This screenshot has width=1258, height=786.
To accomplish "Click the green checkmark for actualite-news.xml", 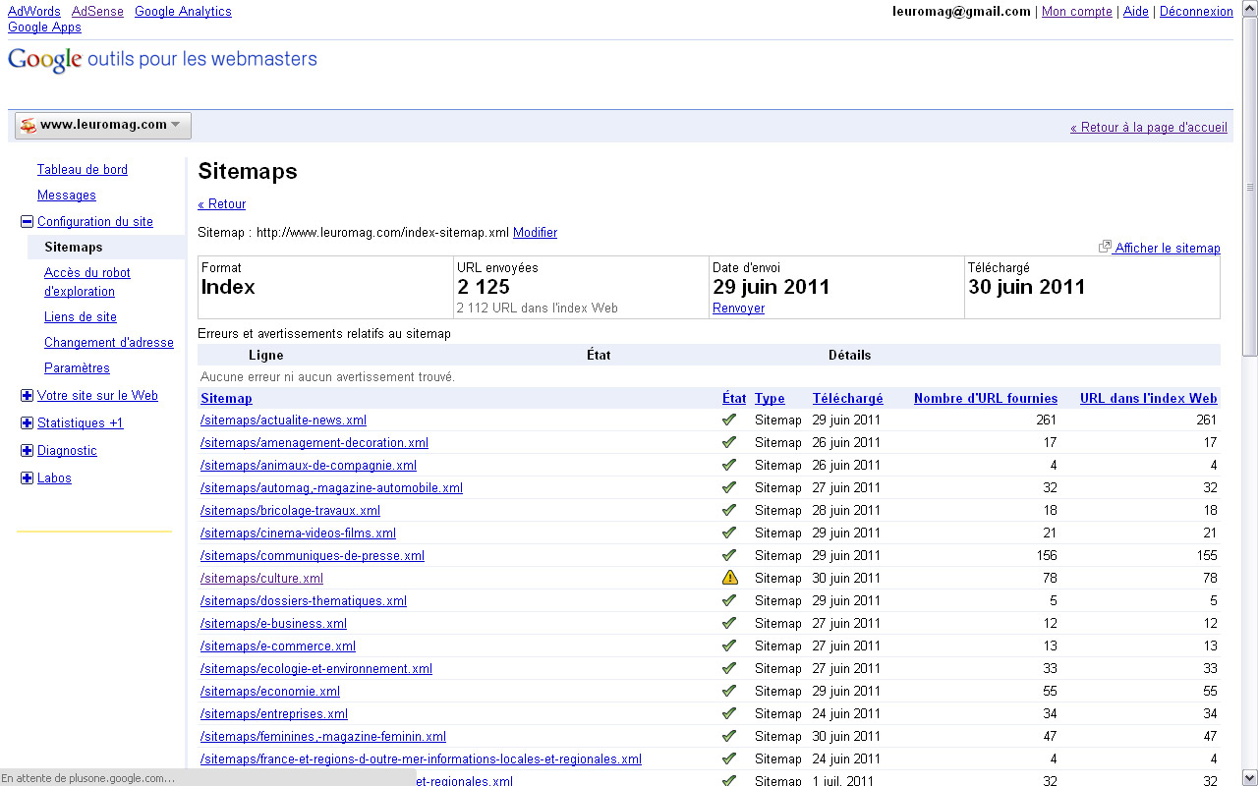I will click(x=729, y=420).
